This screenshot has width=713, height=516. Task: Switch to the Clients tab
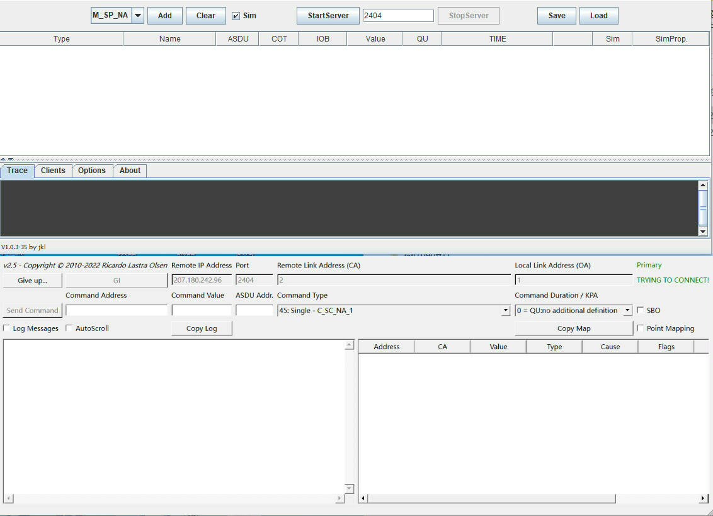53,171
